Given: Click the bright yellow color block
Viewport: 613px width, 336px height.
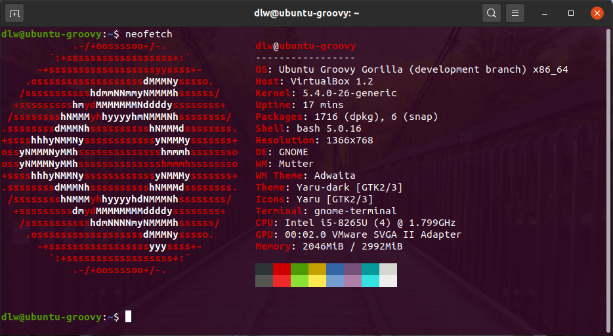Looking at the screenshot, I should click(x=317, y=281).
